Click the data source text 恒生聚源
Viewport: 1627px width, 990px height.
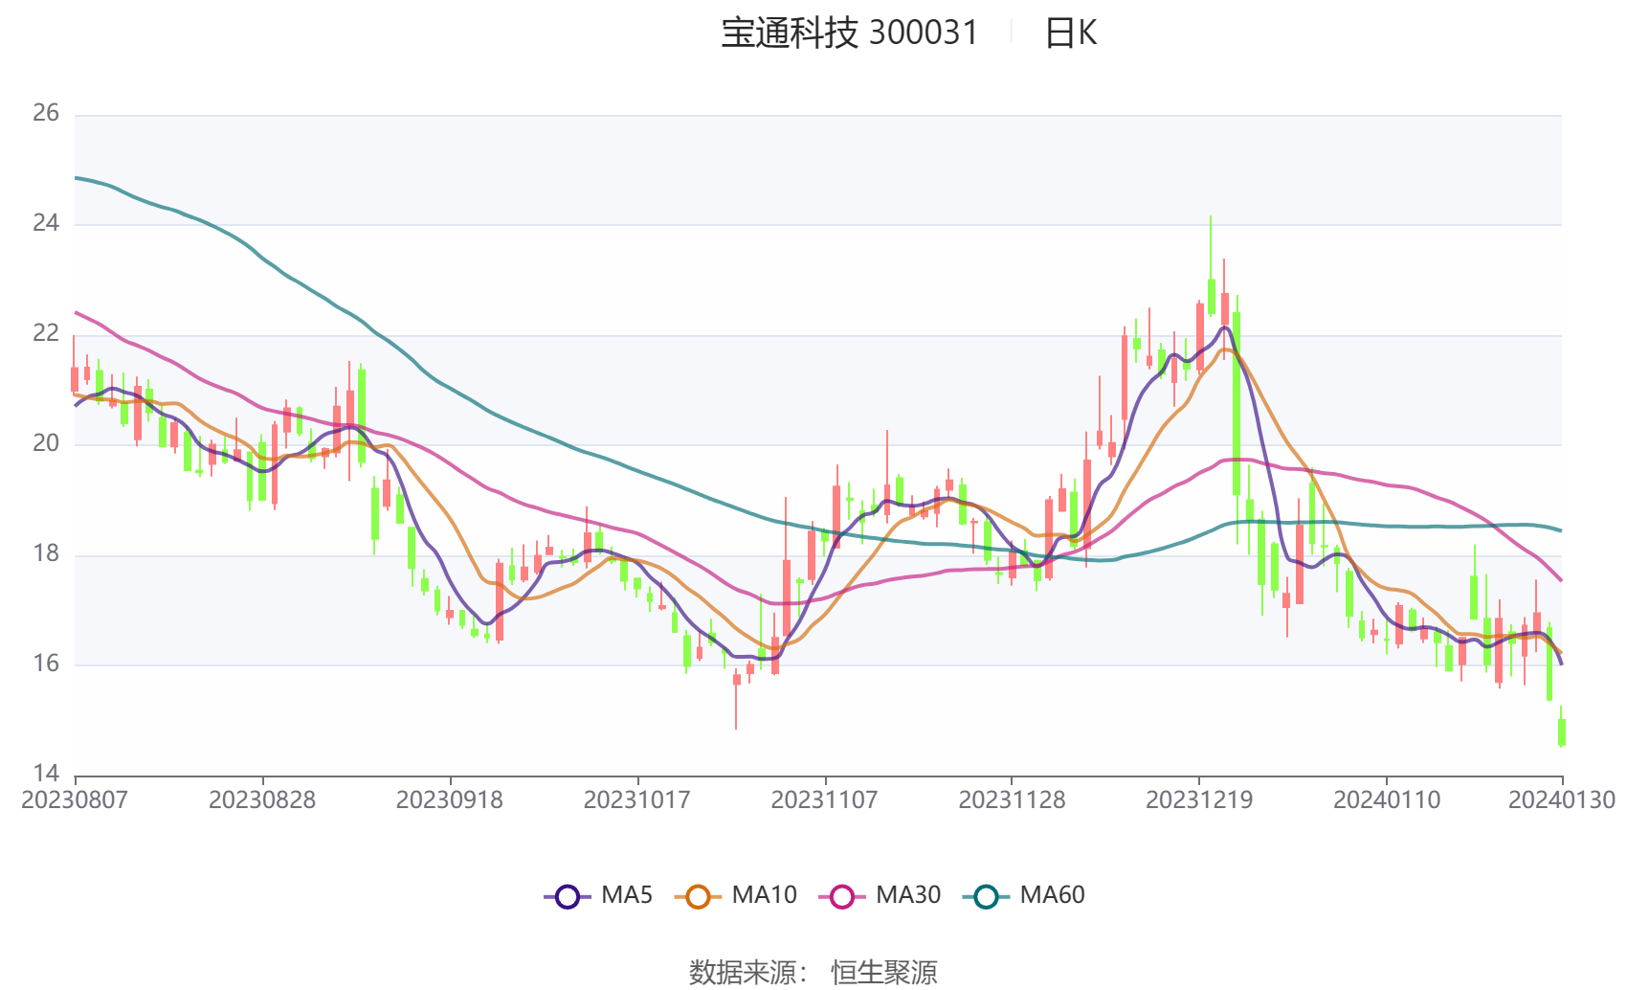tap(884, 972)
